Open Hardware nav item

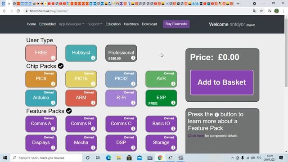click(x=131, y=24)
